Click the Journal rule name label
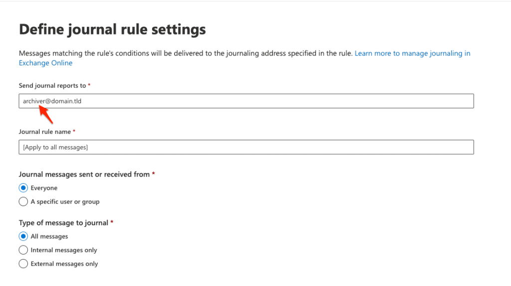The height and width of the screenshot is (286, 511). pos(44,132)
